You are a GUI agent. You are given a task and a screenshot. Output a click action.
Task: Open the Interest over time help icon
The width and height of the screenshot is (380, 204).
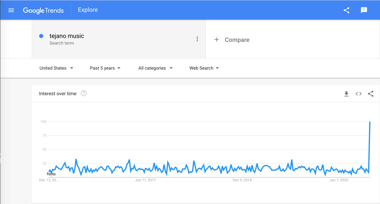[84, 93]
